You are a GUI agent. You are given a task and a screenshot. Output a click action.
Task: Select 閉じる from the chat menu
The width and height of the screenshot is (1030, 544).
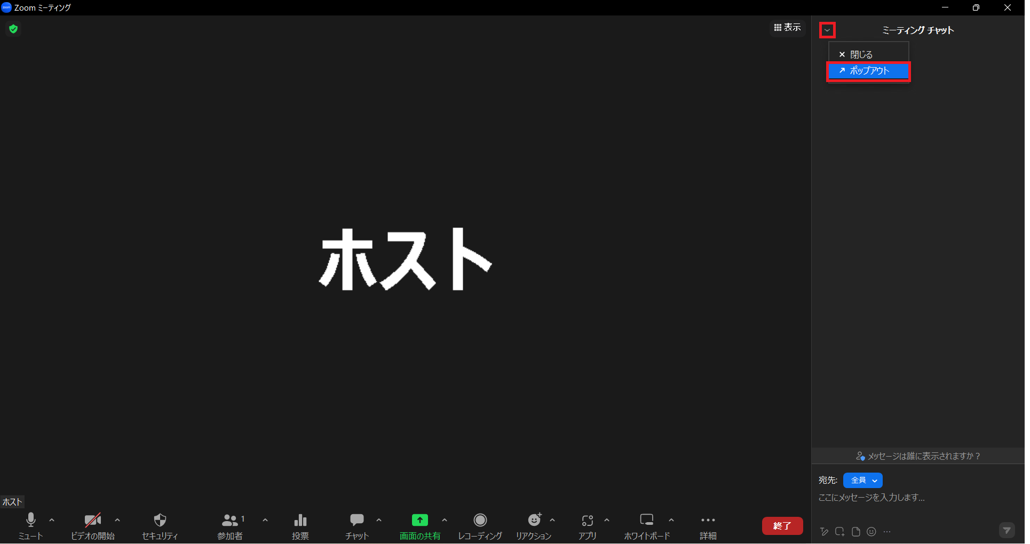860,55
